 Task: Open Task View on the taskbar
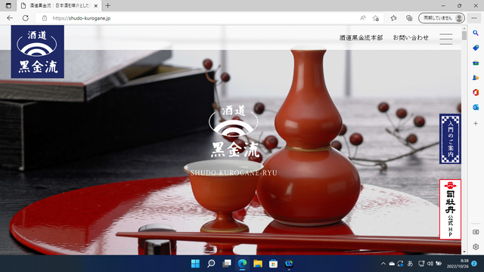(x=227, y=264)
